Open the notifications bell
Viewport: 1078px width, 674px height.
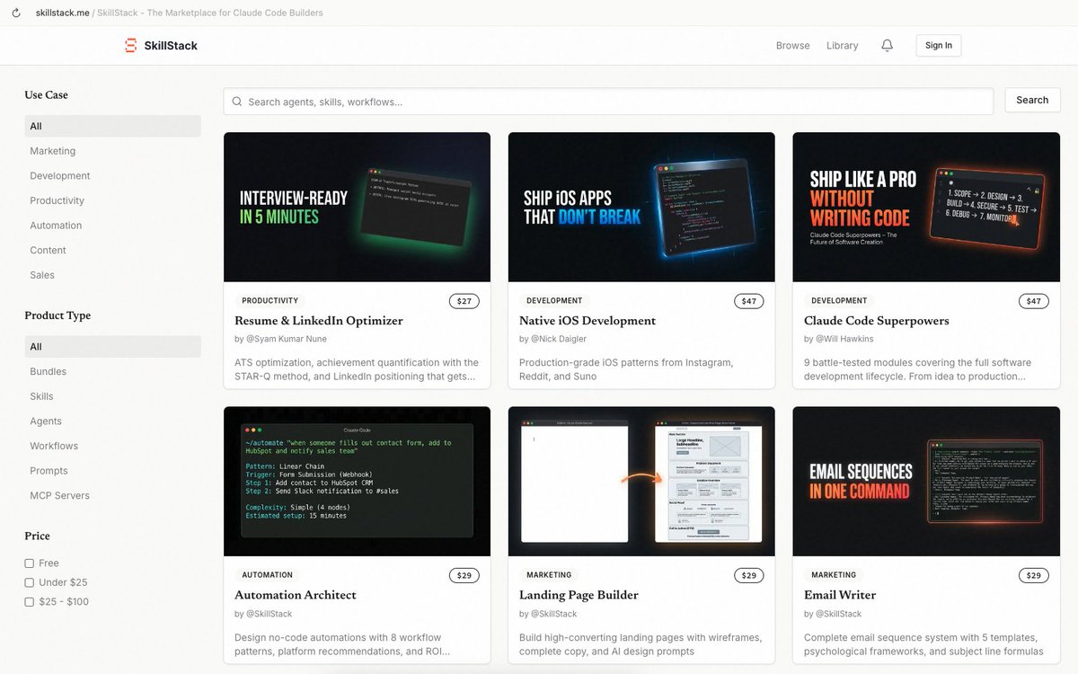tap(887, 45)
